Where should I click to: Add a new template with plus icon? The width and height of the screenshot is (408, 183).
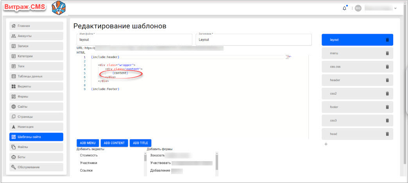326,144
